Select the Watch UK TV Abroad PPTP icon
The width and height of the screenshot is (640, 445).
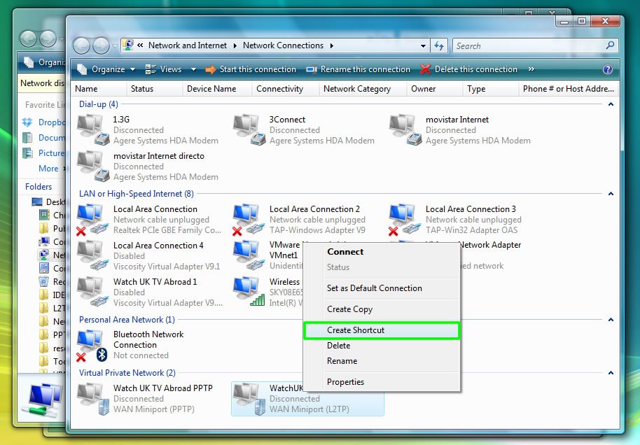click(93, 399)
